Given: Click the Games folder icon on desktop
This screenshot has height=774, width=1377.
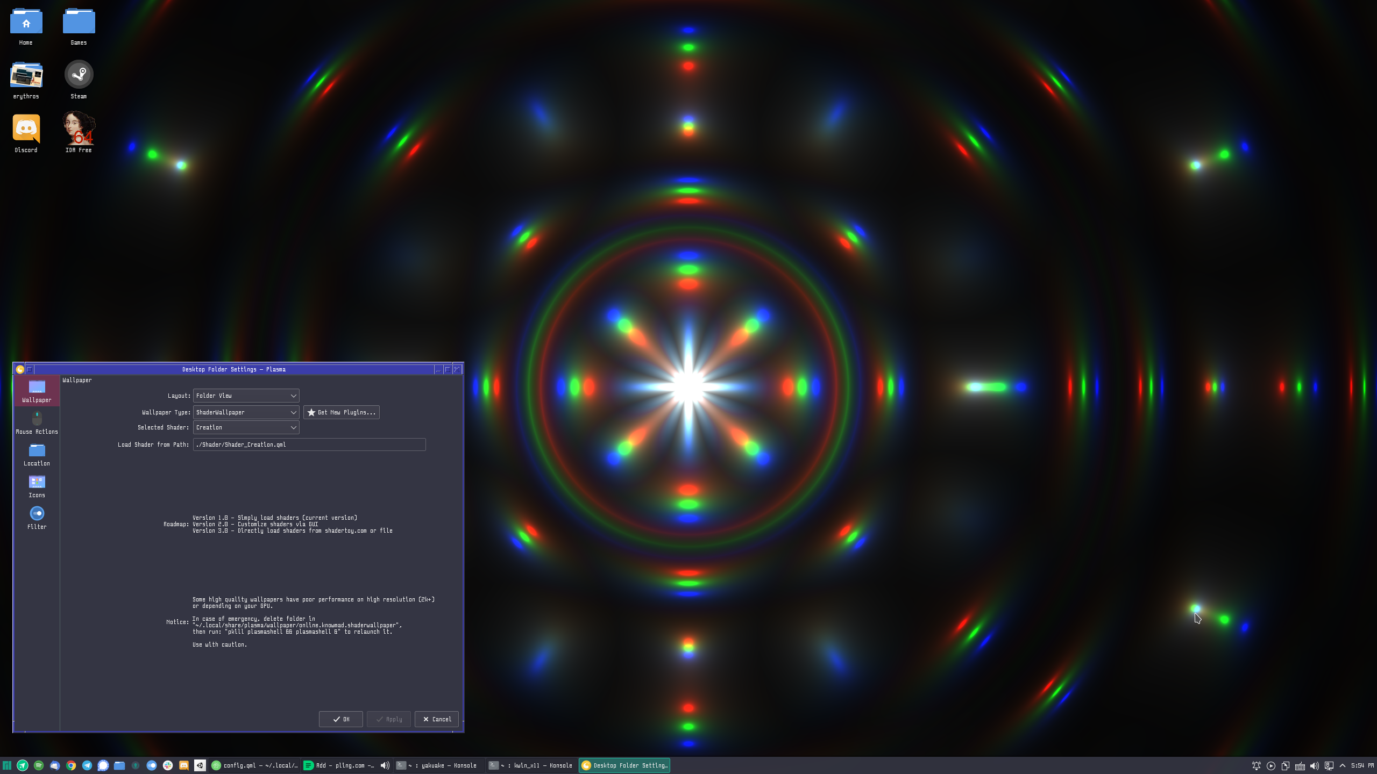Looking at the screenshot, I should pos(79,21).
